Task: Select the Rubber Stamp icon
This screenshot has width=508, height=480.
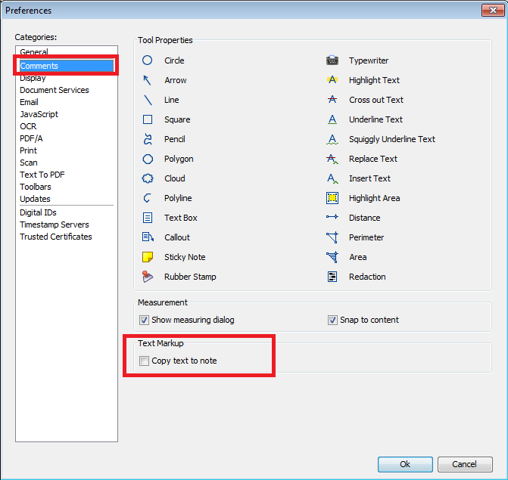Action: 148,277
